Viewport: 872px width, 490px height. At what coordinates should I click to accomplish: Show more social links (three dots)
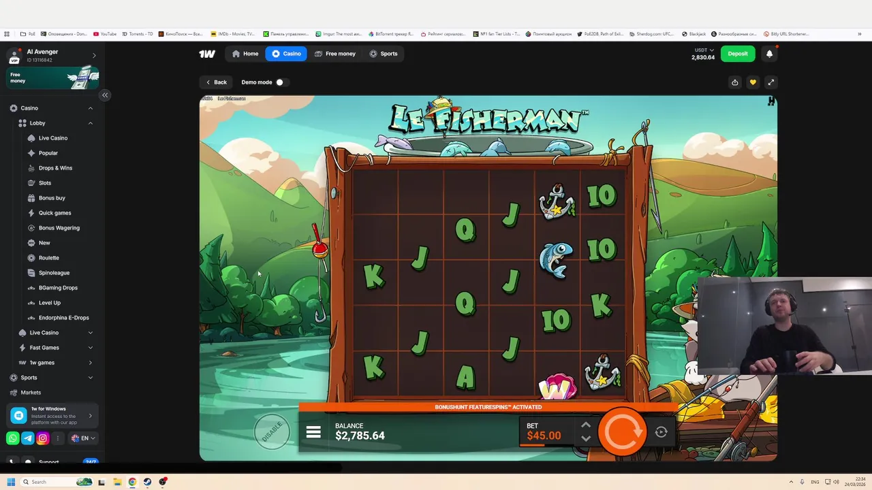point(58,438)
